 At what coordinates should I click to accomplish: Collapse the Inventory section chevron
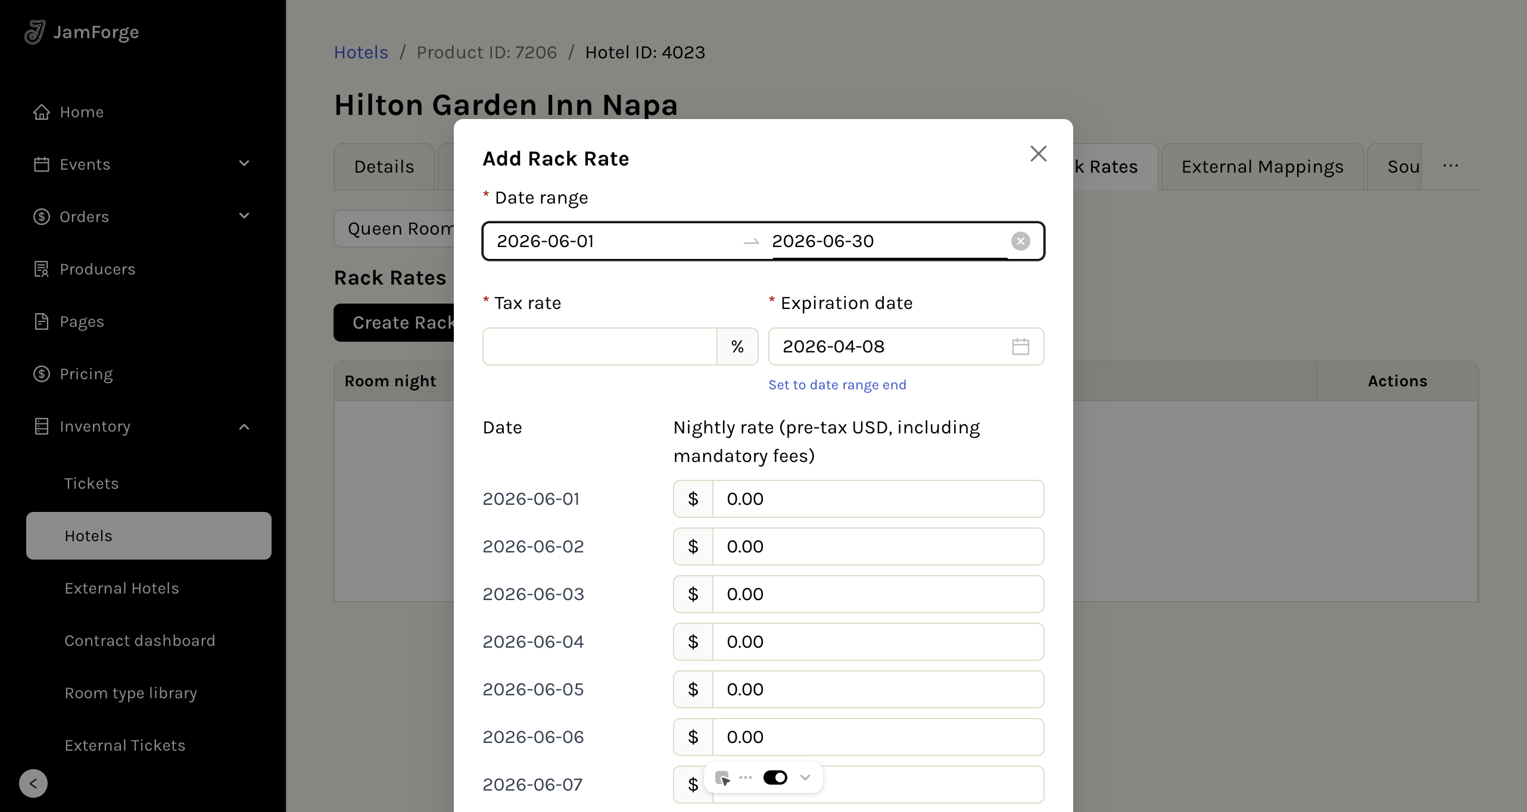pyautogui.click(x=244, y=426)
